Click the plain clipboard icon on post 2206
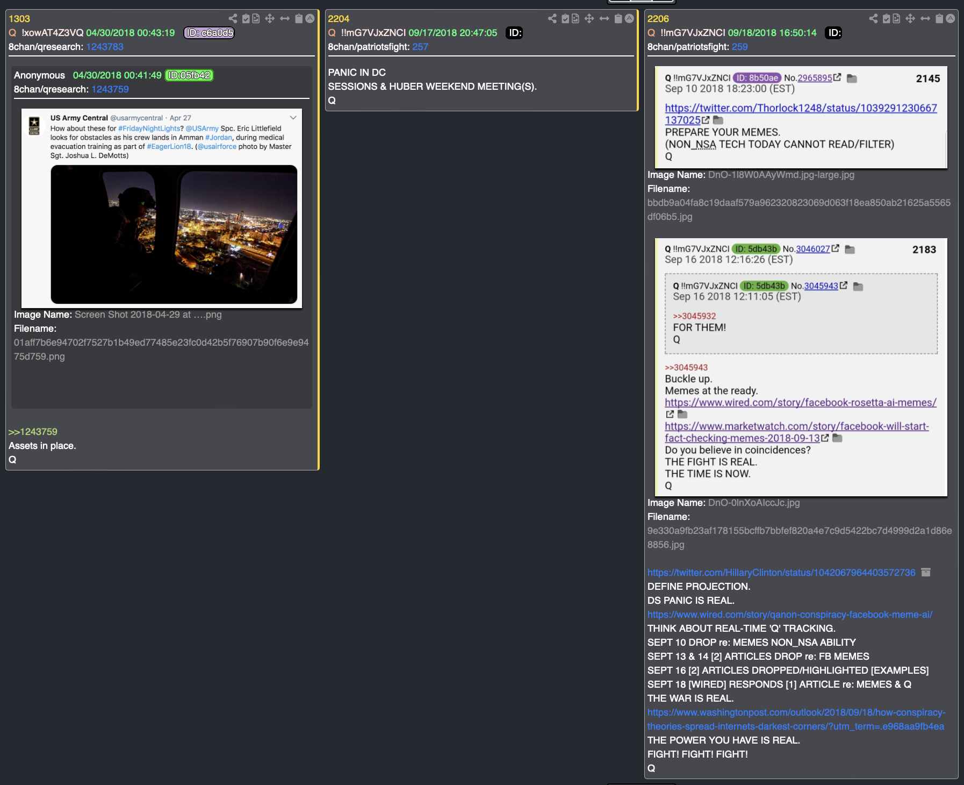The image size is (964, 785). click(939, 19)
